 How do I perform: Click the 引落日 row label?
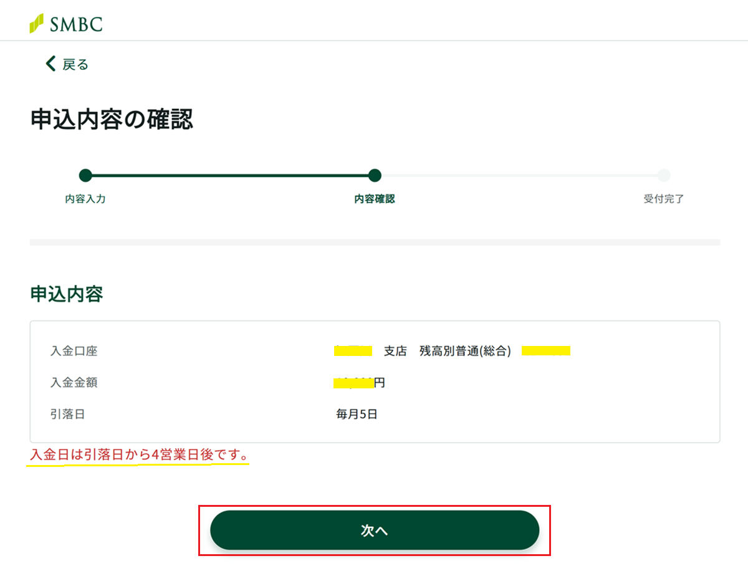pyautogui.click(x=67, y=414)
